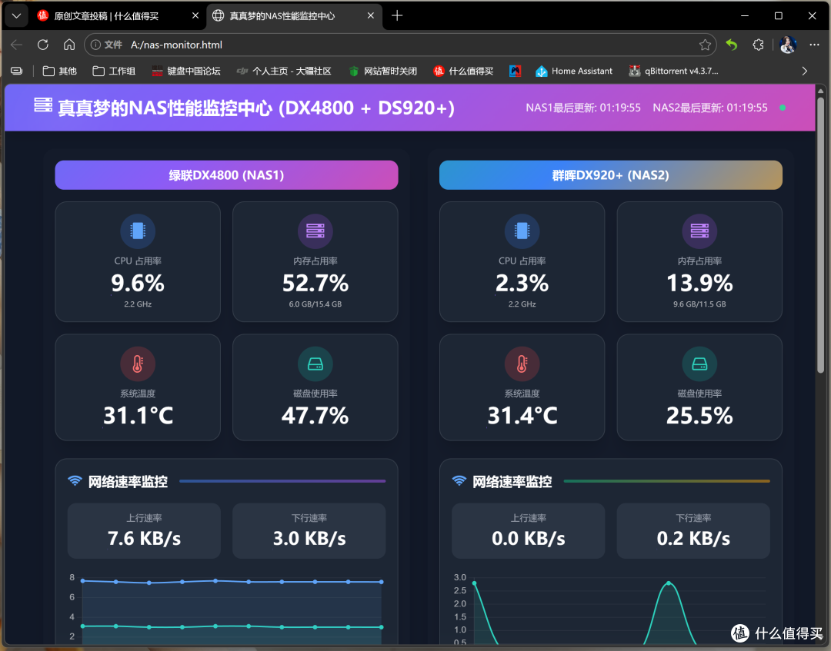The width and height of the screenshot is (831, 651).
Task: Click the NAS2 memory value 13.9%
Action: (x=699, y=283)
